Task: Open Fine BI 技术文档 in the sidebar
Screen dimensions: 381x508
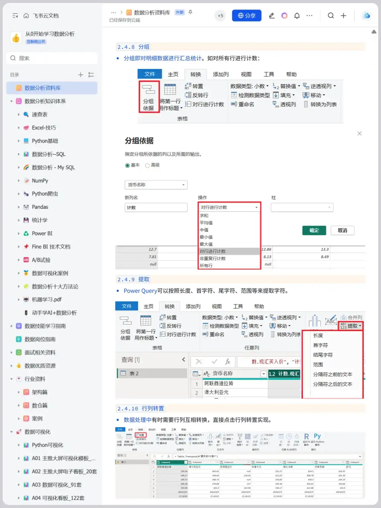Action: pyautogui.click(x=52, y=247)
